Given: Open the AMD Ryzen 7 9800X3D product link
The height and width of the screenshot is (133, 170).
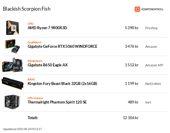Looking at the screenshot, I should [47, 28].
